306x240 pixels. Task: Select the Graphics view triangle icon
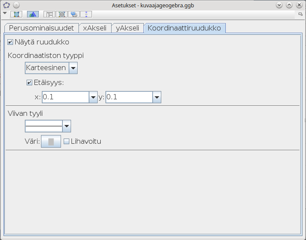pos(33,14)
